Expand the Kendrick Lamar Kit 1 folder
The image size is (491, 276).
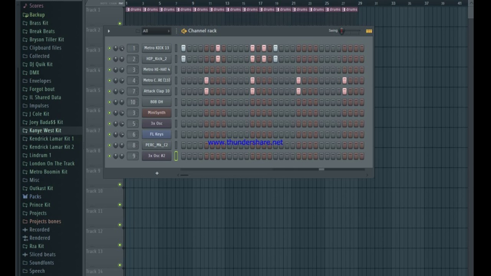click(52, 139)
